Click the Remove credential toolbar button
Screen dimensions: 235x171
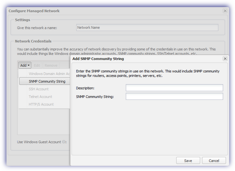pyautogui.click(x=51, y=65)
